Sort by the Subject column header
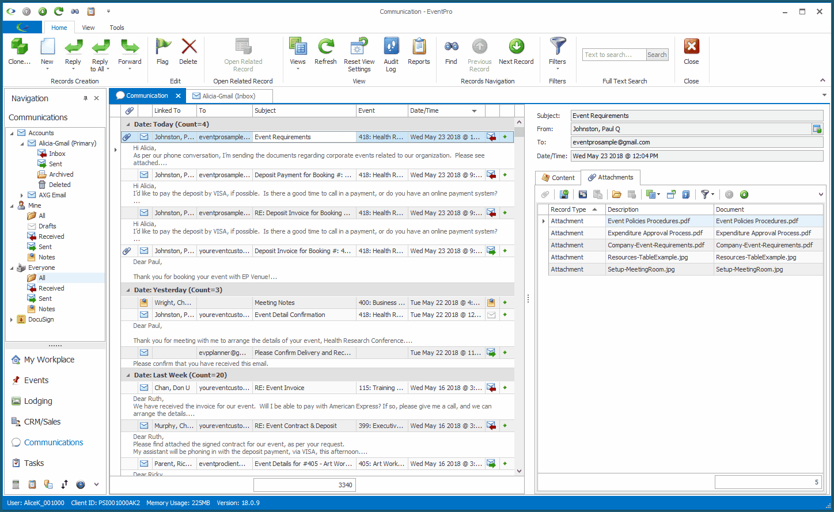The height and width of the screenshot is (512, 834). coord(304,110)
